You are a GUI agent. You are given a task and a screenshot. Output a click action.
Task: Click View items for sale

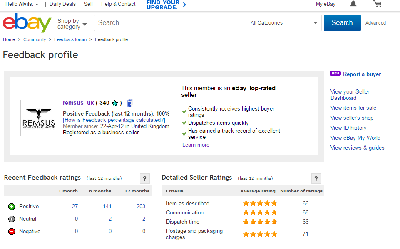[x=353, y=108]
